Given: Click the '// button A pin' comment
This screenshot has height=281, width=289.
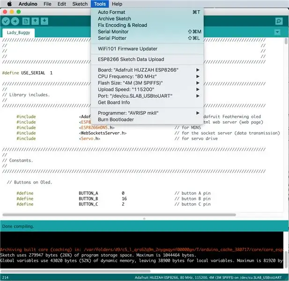Looking at the screenshot, I should click(193, 193).
